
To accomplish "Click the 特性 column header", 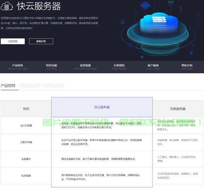I will tap(26, 109).
